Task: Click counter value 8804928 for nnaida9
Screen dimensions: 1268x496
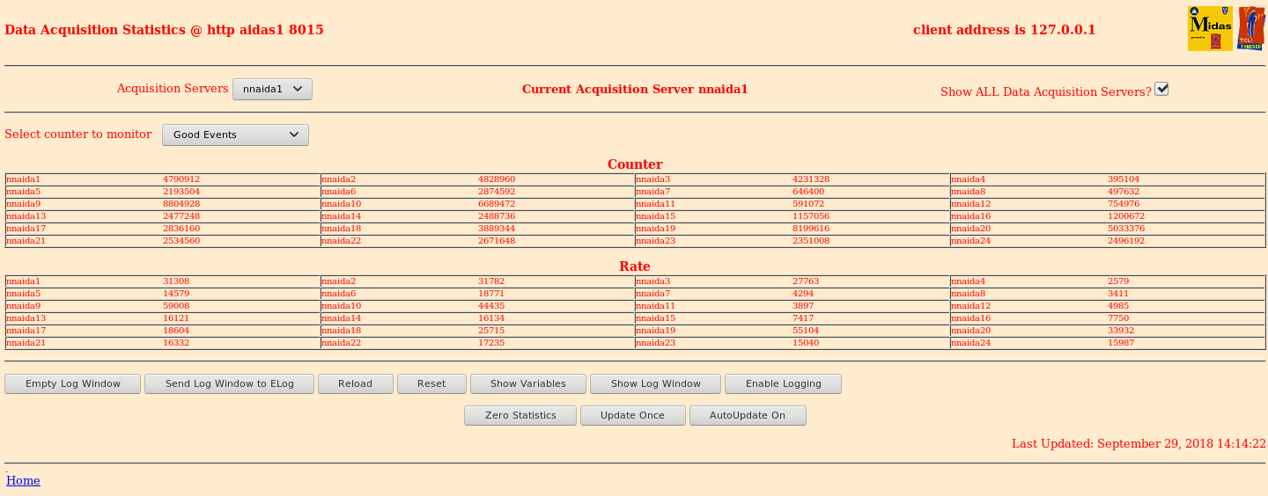Action: [181, 204]
